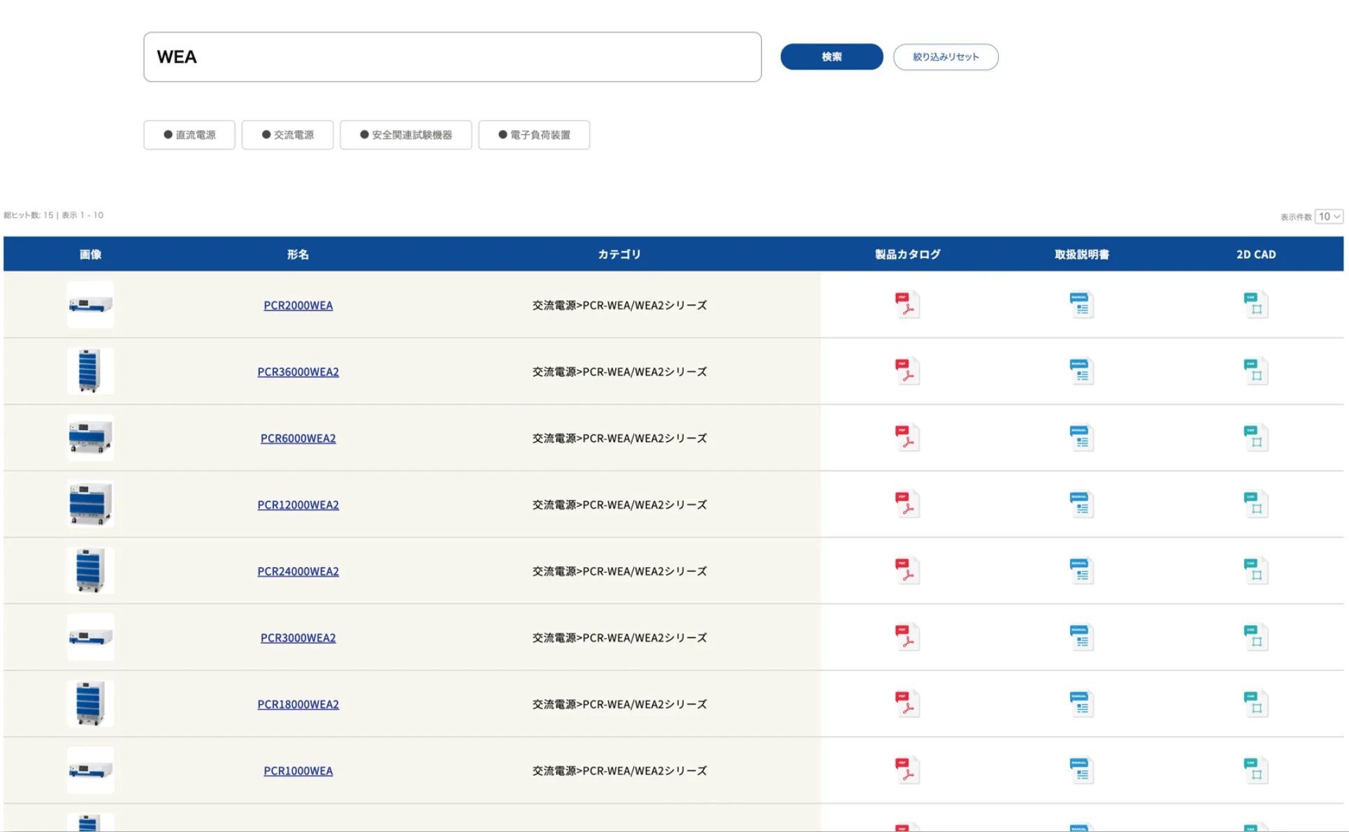
Task: Toggle the 電子負荷装置 filter
Action: 534,135
